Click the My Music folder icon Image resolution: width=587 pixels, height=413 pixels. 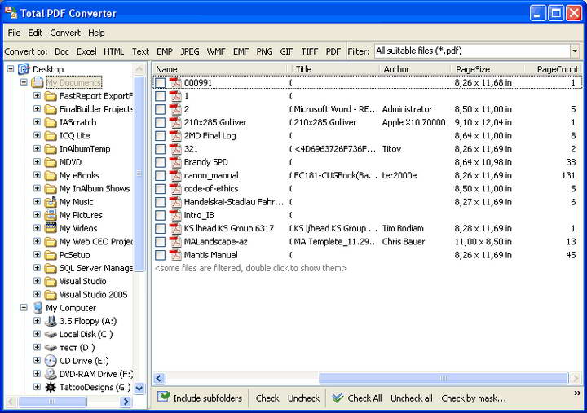pyautogui.click(x=51, y=202)
